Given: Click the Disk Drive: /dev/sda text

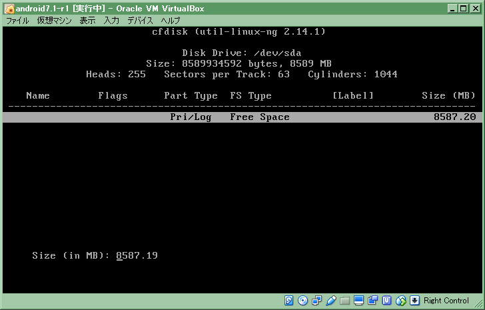Looking at the screenshot, I should [x=242, y=53].
